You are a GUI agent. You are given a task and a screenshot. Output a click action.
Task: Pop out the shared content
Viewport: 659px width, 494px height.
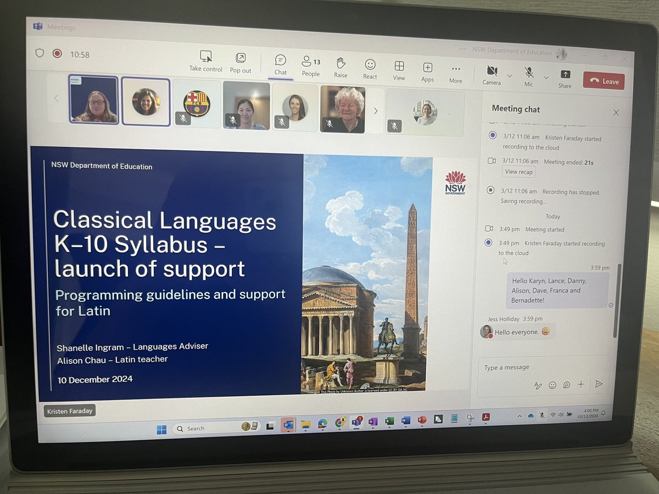[241, 63]
